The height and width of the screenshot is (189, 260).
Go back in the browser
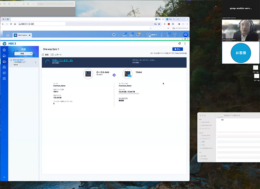click(3, 24)
